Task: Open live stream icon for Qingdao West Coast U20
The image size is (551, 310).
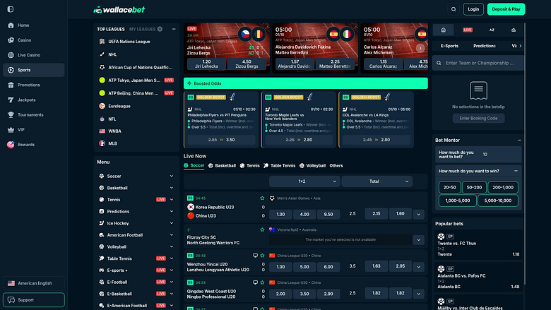Action: [255, 282]
